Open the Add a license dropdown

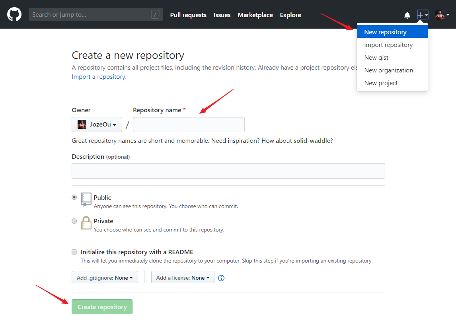click(183, 278)
